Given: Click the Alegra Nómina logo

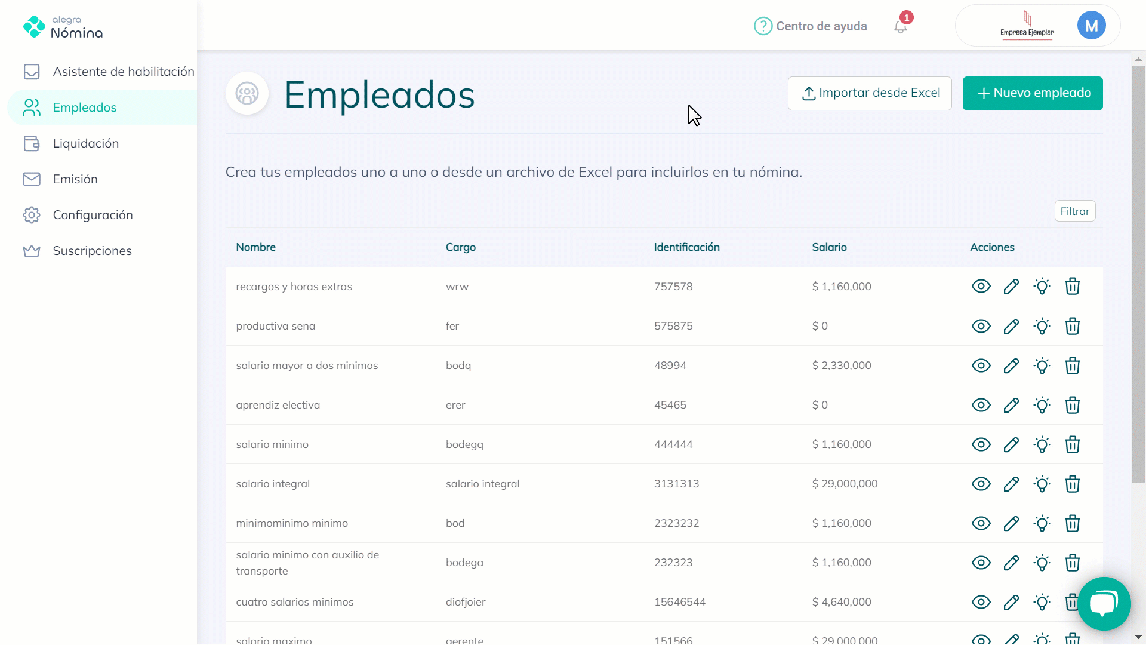Looking at the screenshot, I should (x=63, y=27).
